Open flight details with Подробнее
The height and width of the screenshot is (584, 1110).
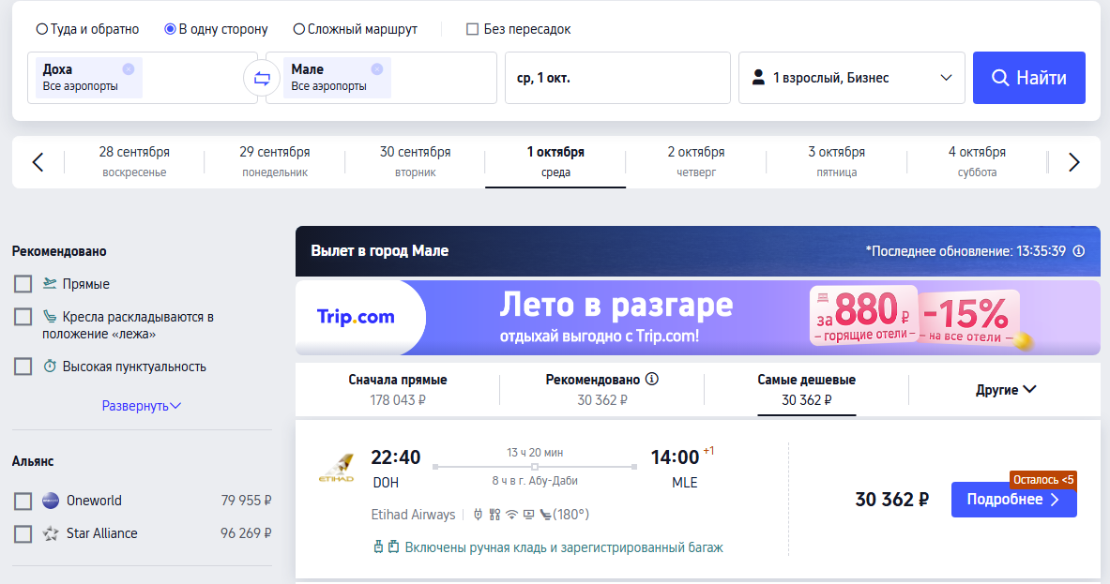1013,500
